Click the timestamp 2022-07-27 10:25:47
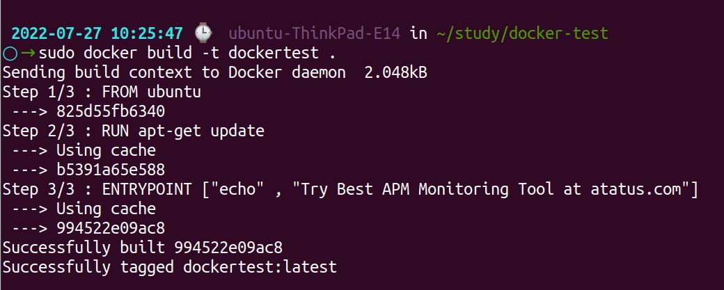 pyautogui.click(x=97, y=33)
